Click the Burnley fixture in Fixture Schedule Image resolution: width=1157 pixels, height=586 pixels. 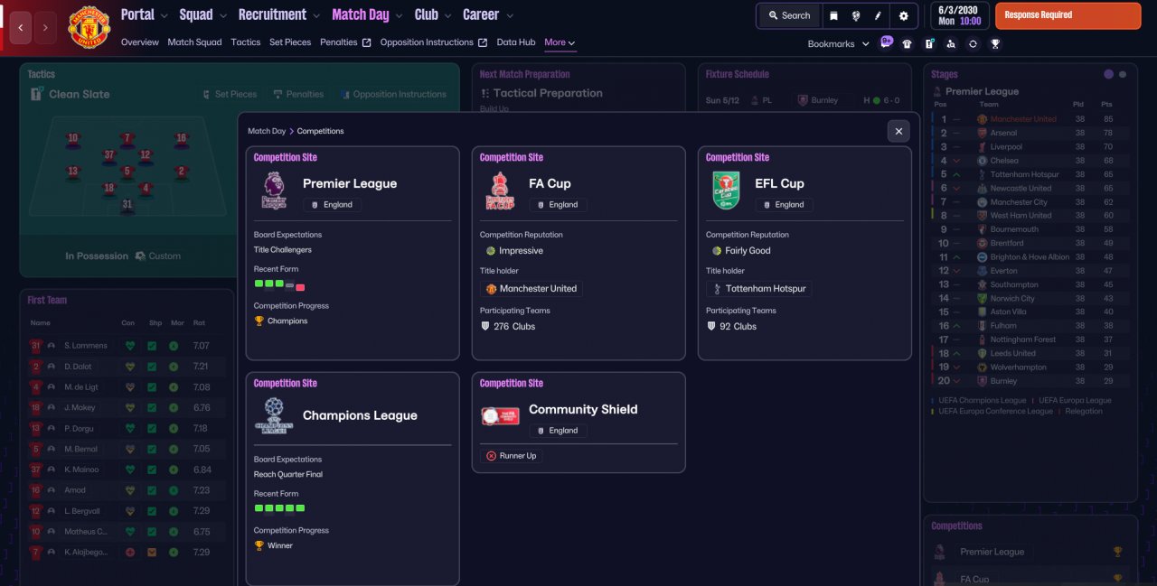[x=803, y=100]
